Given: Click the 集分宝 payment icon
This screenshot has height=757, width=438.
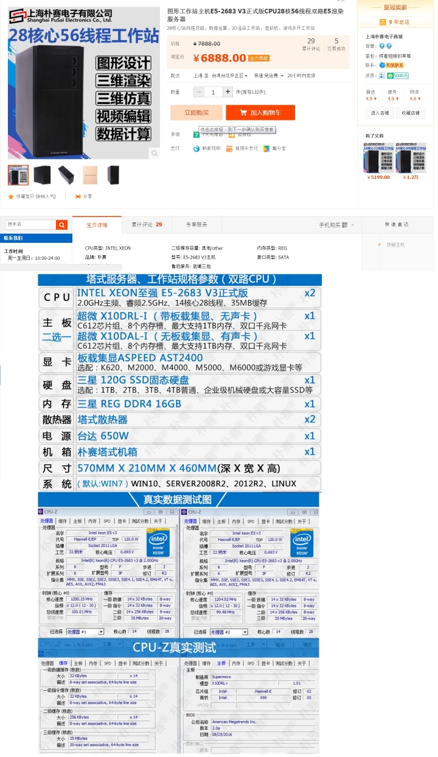Looking at the screenshot, I should pos(267,148).
